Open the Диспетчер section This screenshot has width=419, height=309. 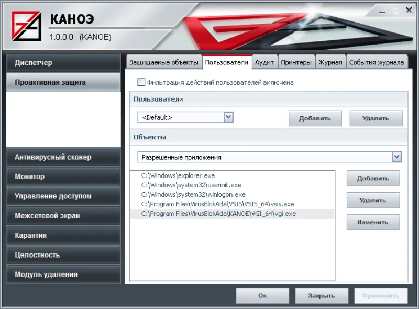pyautogui.click(x=63, y=63)
